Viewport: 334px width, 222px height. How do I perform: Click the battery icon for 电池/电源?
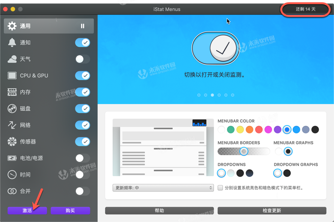12,158
